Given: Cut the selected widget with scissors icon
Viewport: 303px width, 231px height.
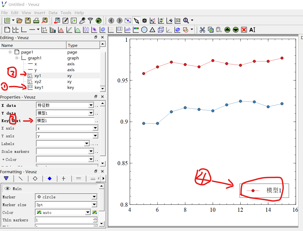Looking at the screenshot, I should 202,30.
